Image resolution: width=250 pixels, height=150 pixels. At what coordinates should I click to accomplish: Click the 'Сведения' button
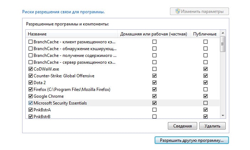182,126
